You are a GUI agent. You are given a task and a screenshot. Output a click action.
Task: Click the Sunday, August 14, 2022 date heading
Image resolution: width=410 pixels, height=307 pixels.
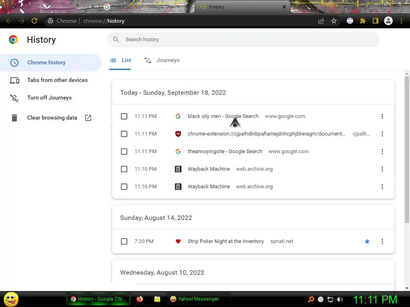click(x=156, y=218)
